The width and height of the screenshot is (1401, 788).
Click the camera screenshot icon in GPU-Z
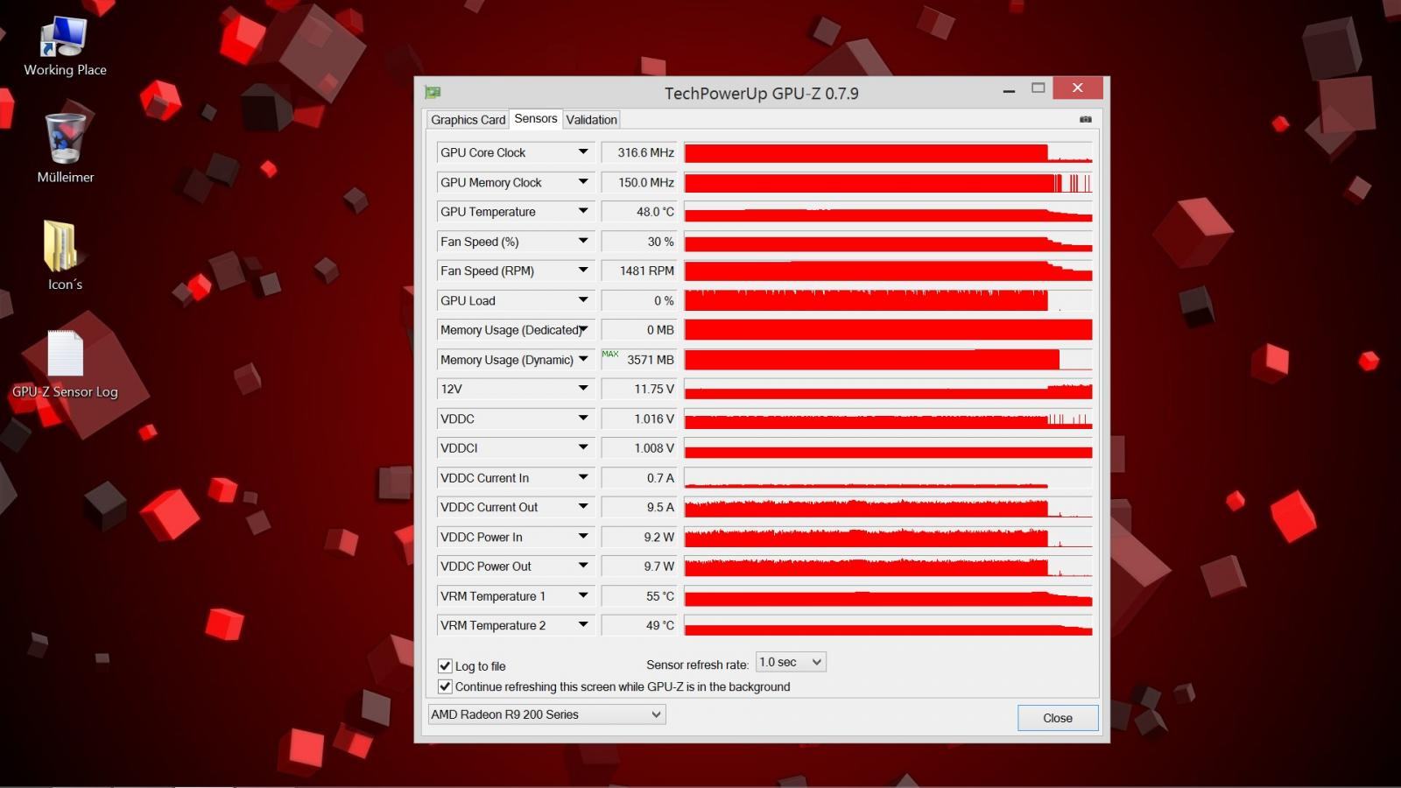pyautogui.click(x=1086, y=119)
